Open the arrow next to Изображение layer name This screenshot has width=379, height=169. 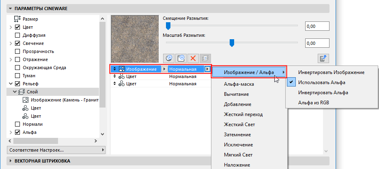point(164,69)
